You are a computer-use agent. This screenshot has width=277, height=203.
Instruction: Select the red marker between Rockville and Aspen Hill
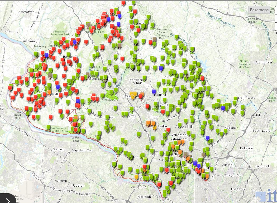pos(168,130)
